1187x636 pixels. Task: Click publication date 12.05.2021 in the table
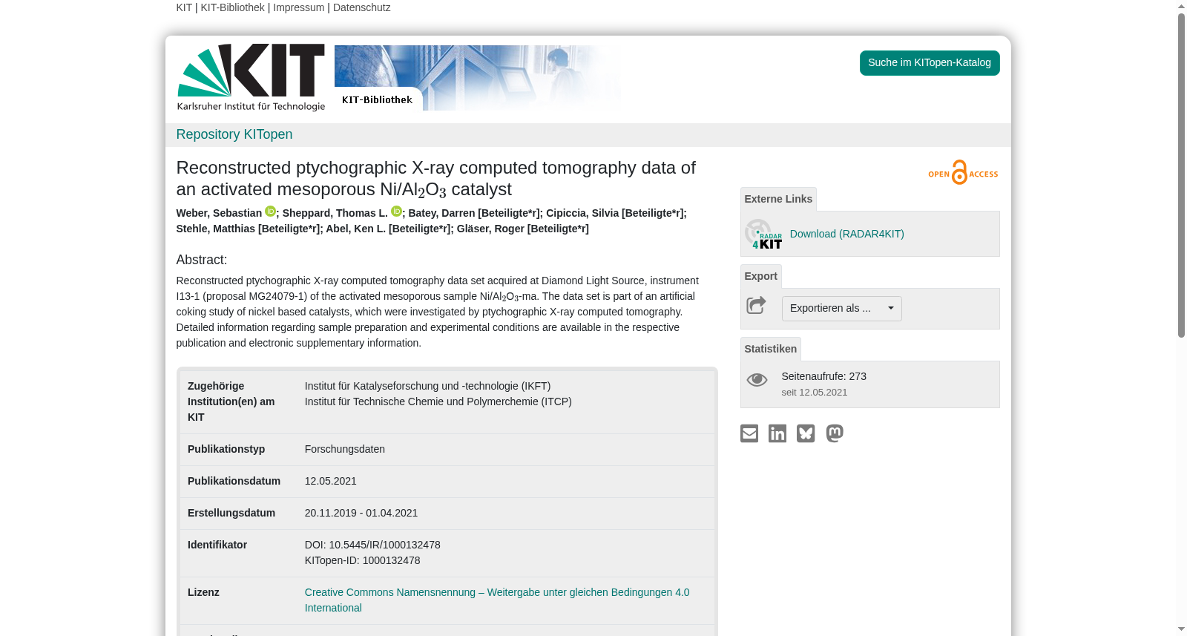[x=331, y=481]
